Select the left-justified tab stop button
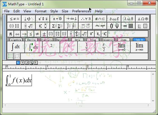 (x=18, y=63)
